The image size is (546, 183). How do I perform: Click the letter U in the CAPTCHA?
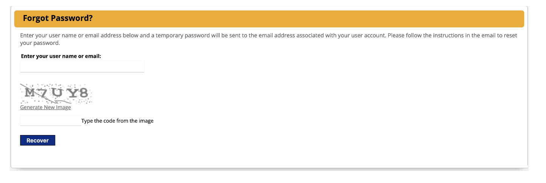[x=58, y=93]
